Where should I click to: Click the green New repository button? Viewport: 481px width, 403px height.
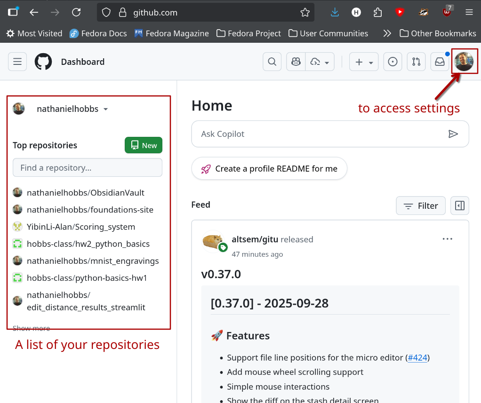click(143, 145)
